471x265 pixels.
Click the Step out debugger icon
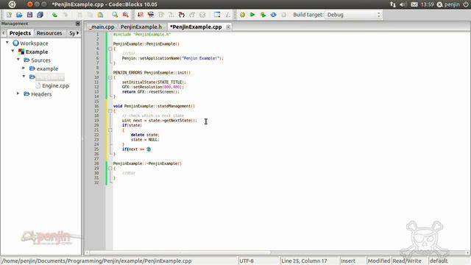(x=182, y=15)
